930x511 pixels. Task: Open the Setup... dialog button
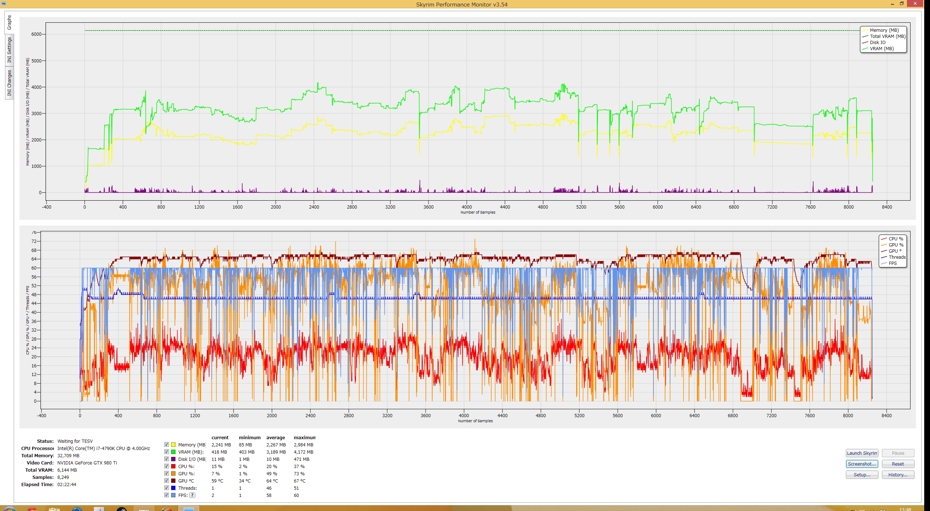click(x=862, y=475)
